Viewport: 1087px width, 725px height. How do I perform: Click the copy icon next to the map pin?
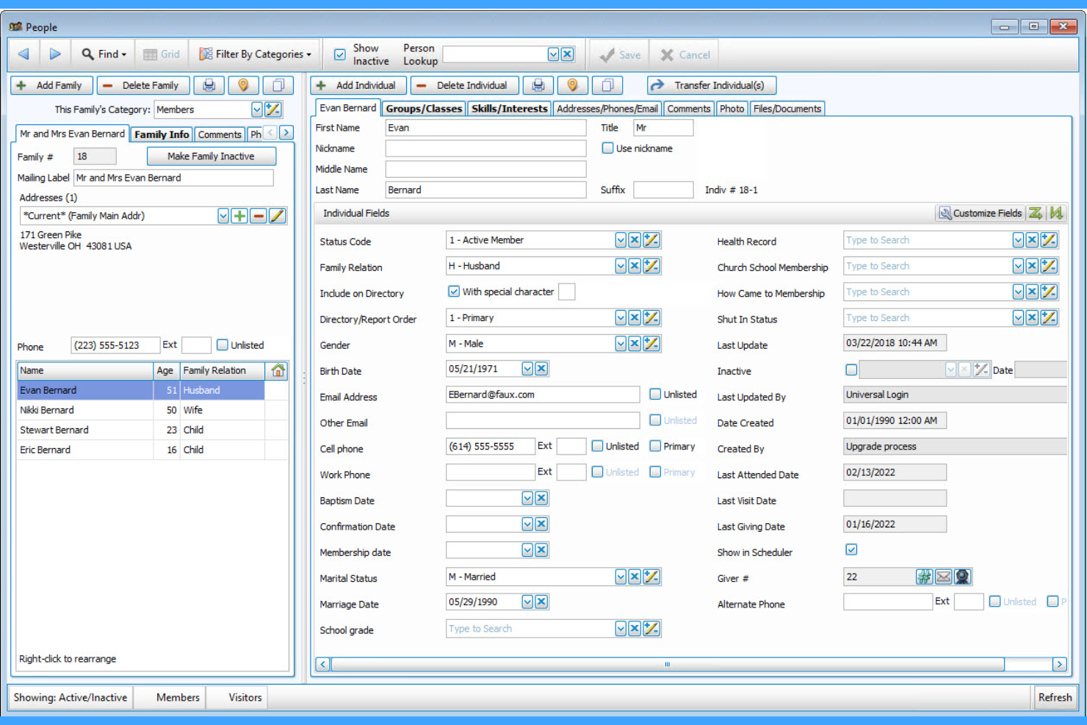pyautogui.click(x=607, y=85)
